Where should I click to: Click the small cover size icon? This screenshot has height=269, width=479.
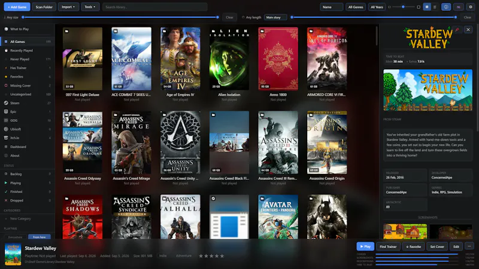click(x=389, y=7)
